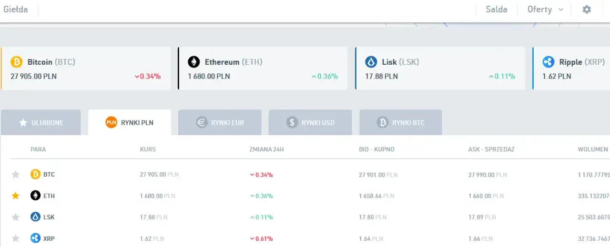Mark BTC pair as favorite with star

(16, 175)
